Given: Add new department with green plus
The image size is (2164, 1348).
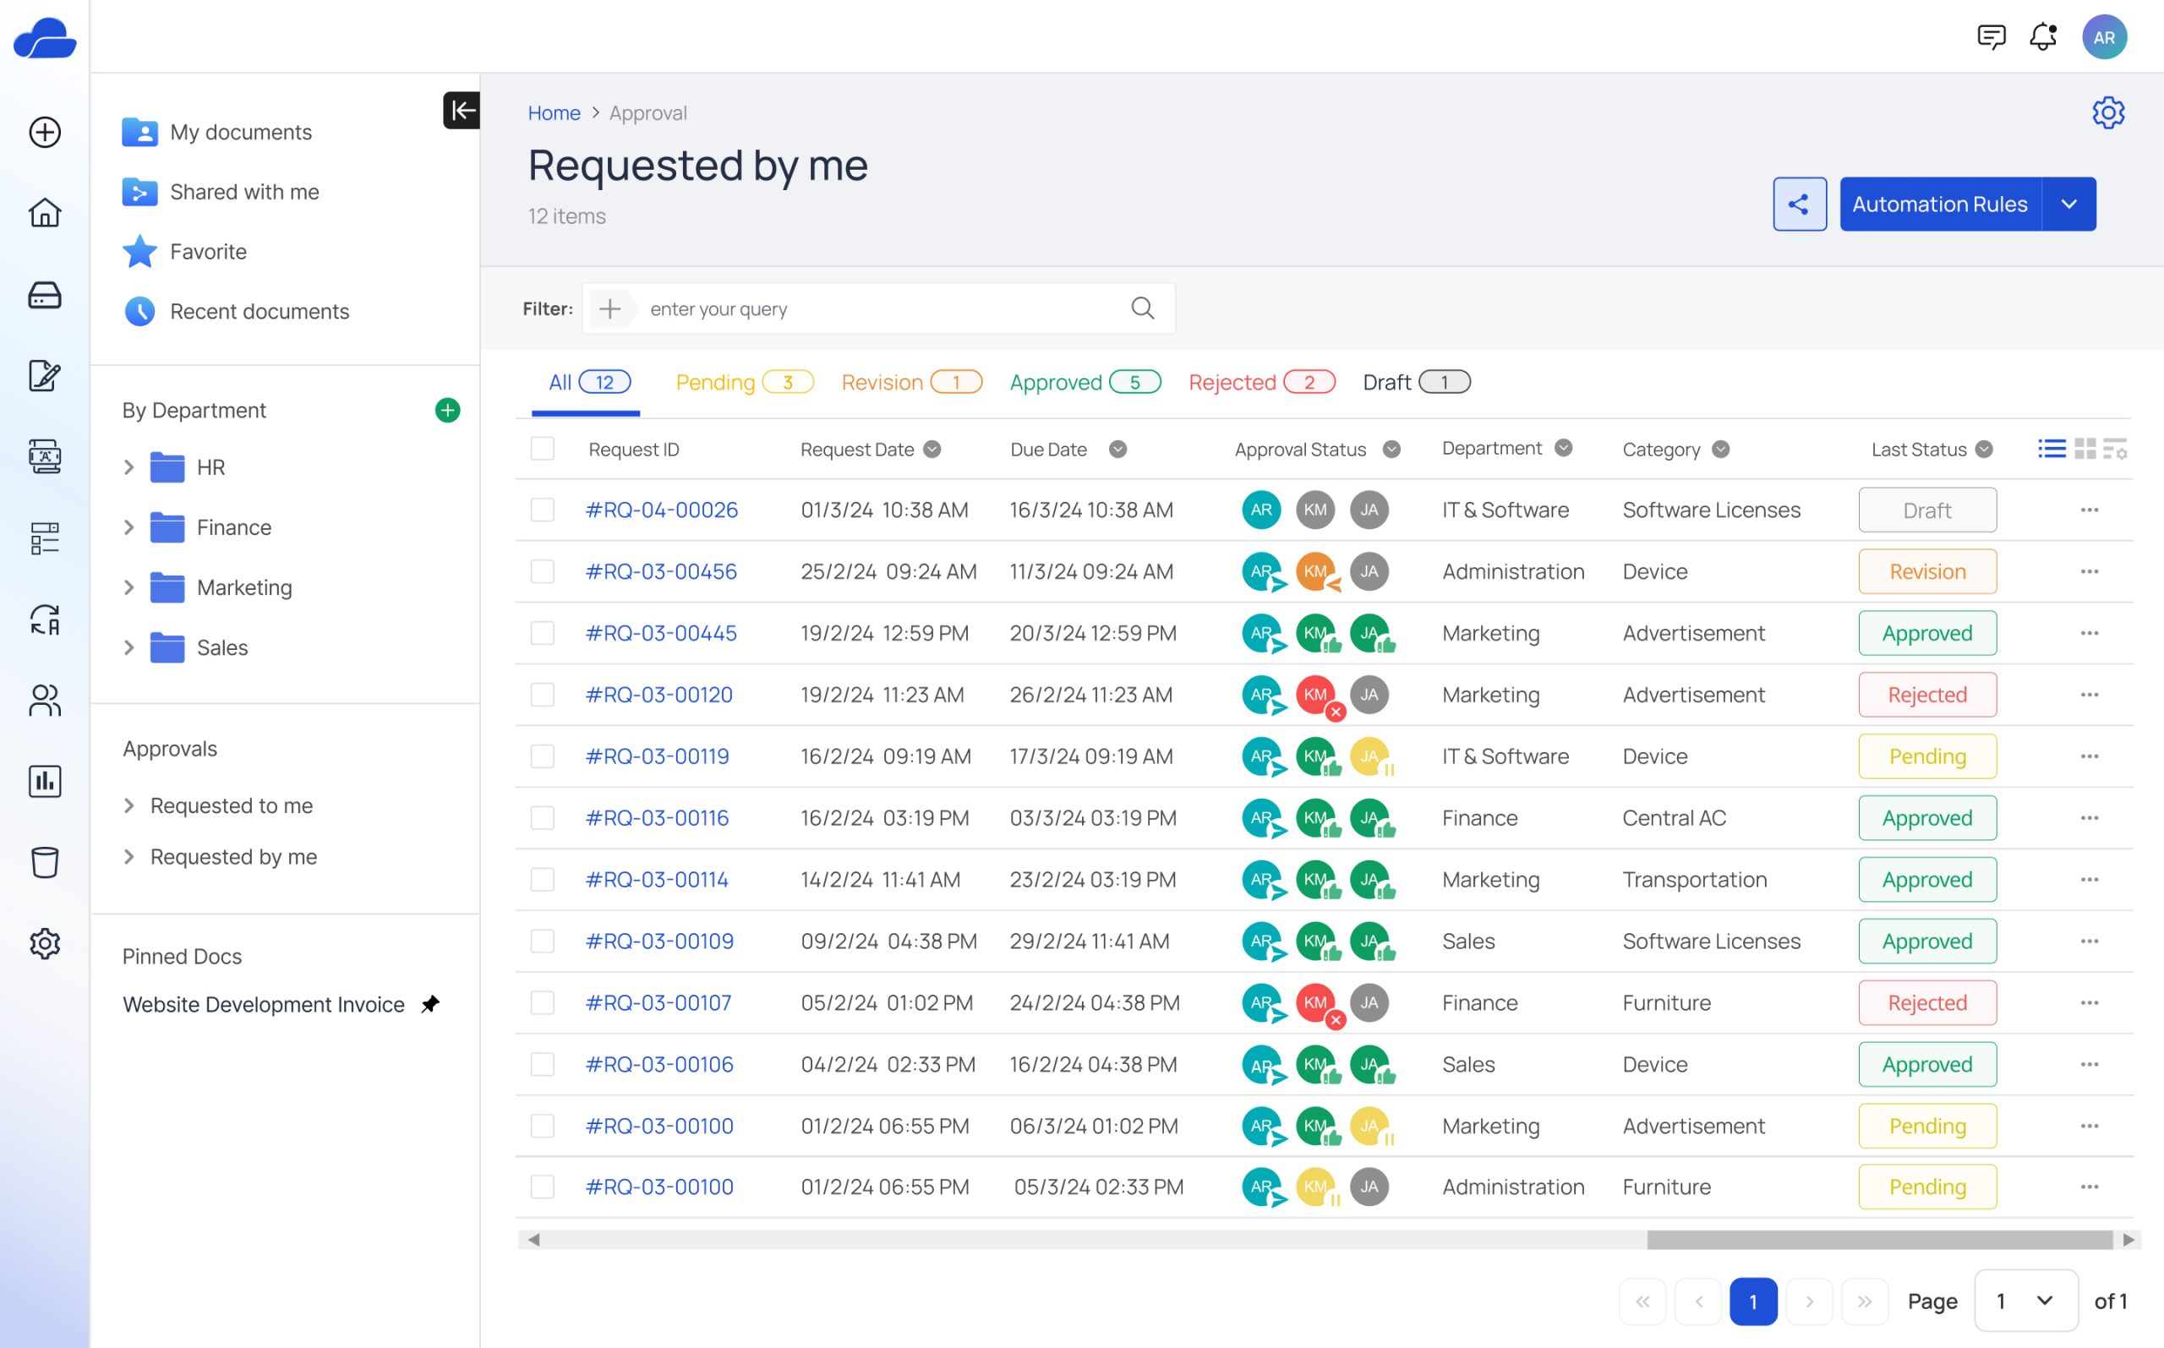Looking at the screenshot, I should [x=448, y=410].
